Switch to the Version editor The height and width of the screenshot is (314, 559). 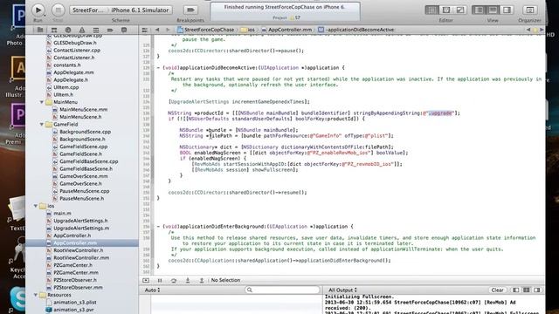click(460, 10)
